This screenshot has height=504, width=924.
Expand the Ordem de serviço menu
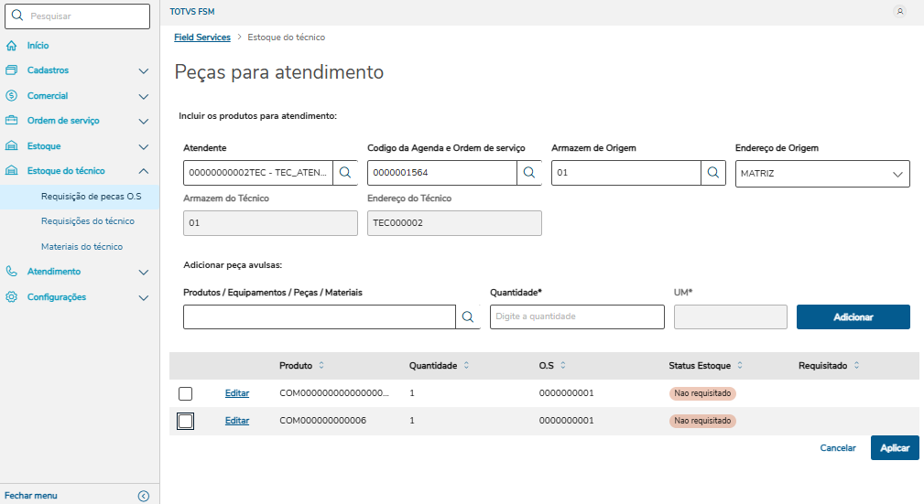[143, 121]
